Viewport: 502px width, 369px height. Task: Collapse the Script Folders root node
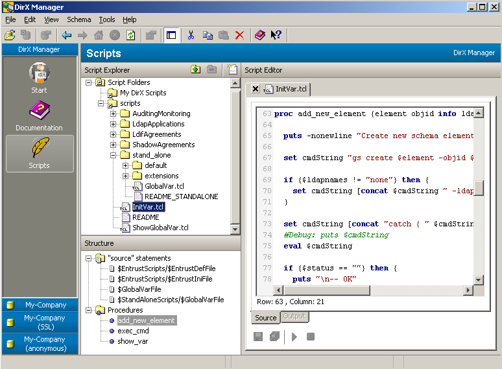(88, 82)
